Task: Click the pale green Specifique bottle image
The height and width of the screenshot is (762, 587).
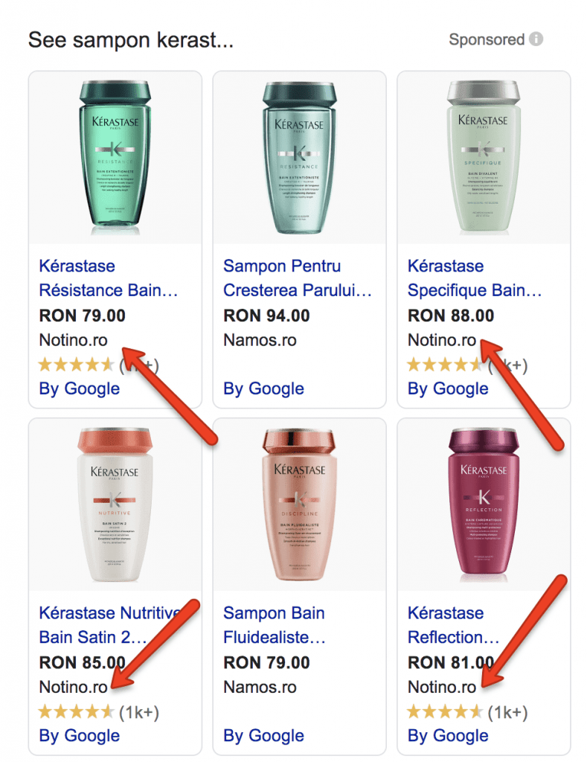Action: click(x=484, y=158)
